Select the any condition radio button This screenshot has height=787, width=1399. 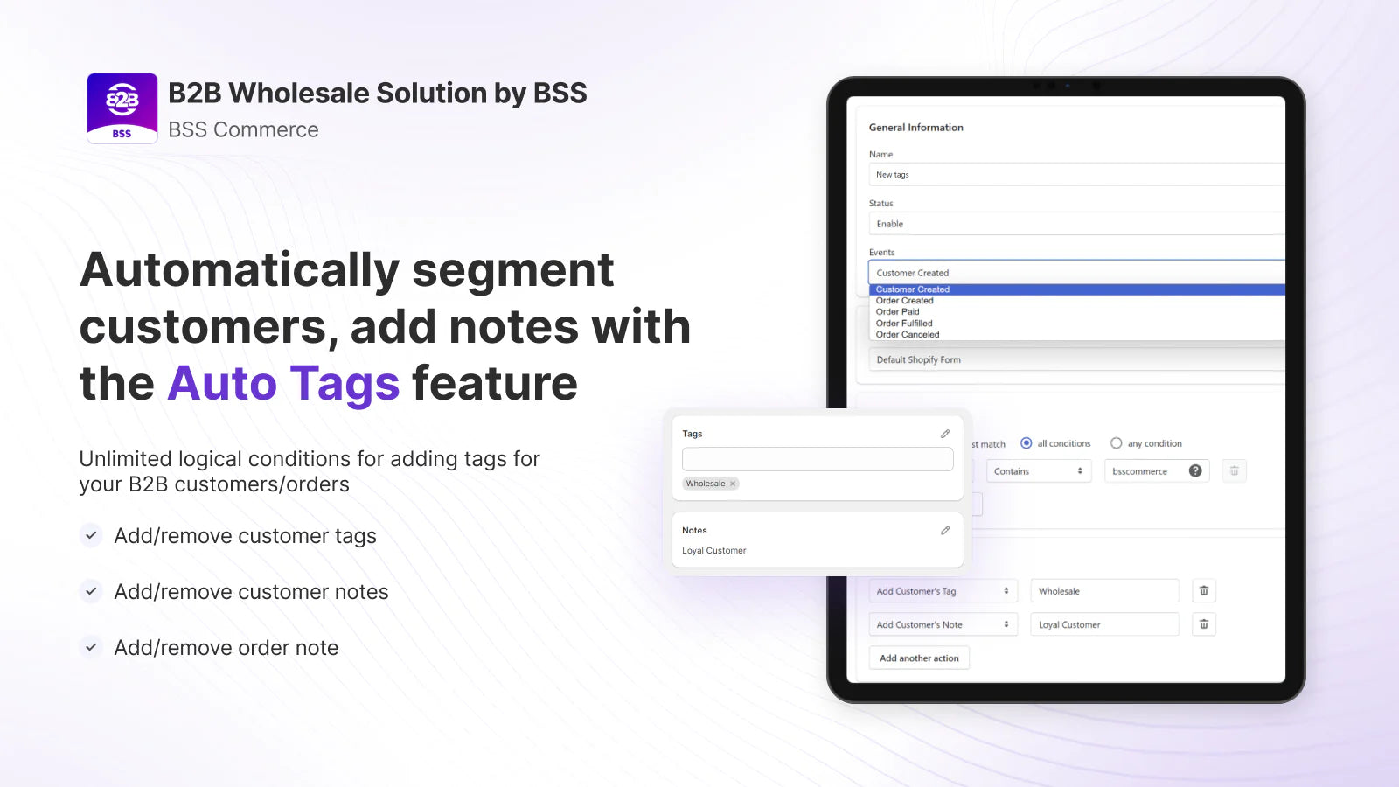pyautogui.click(x=1117, y=443)
